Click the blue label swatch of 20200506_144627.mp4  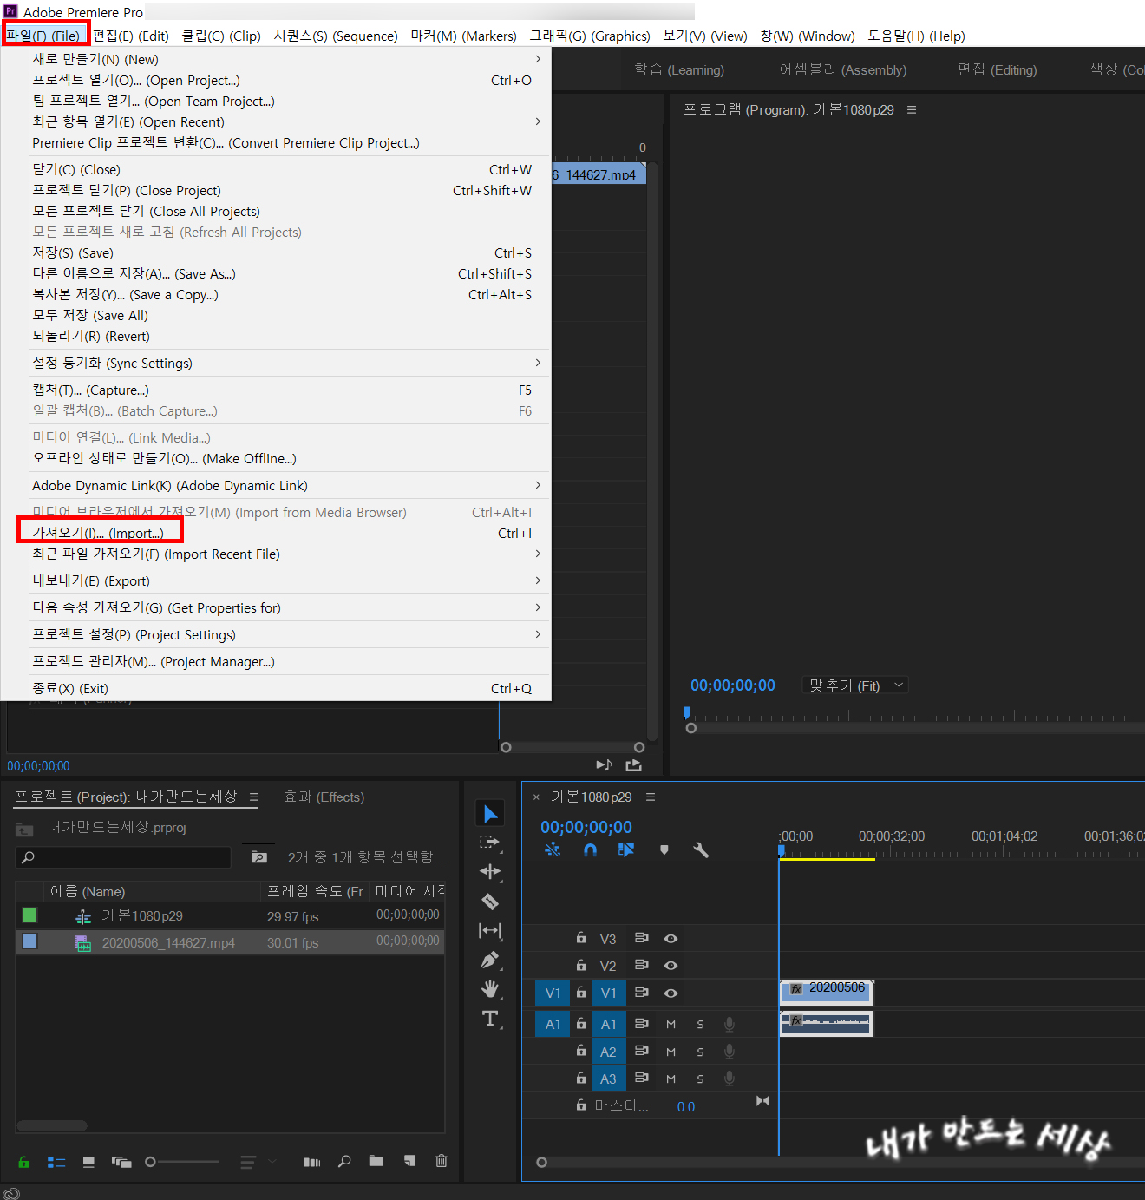click(29, 941)
